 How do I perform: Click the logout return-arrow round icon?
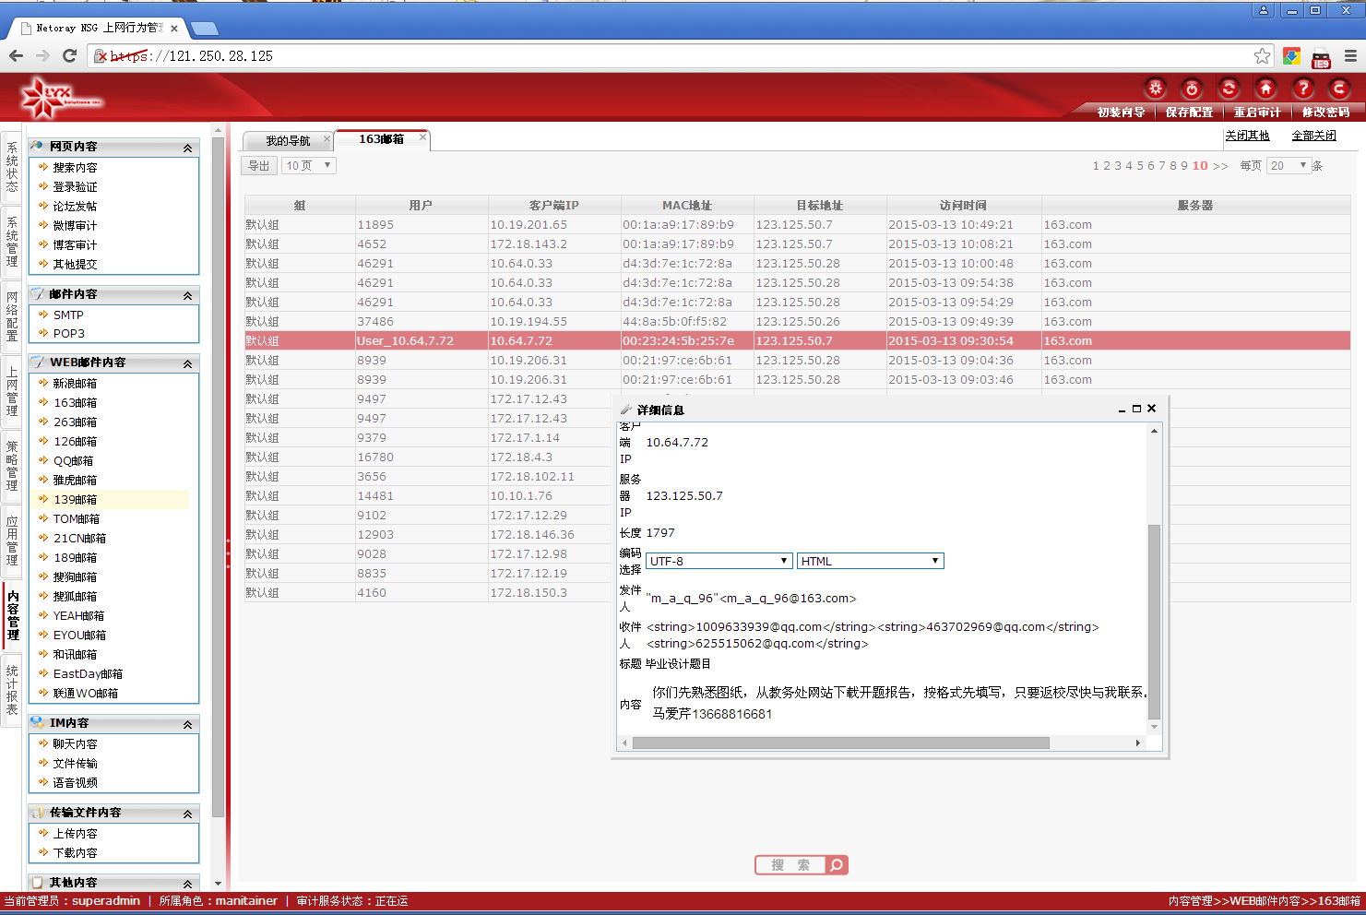[x=1338, y=89]
